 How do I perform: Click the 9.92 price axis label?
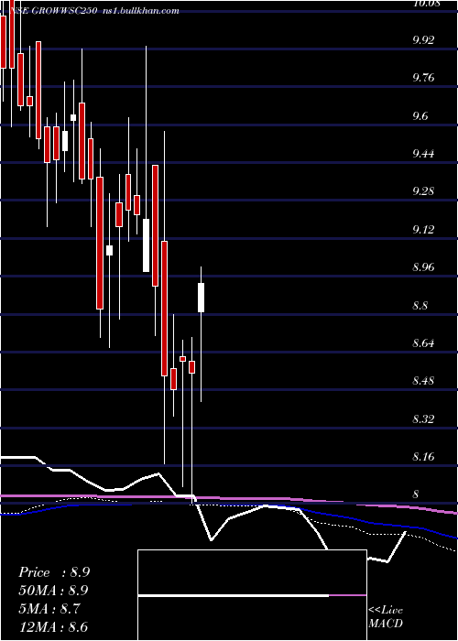423,40
